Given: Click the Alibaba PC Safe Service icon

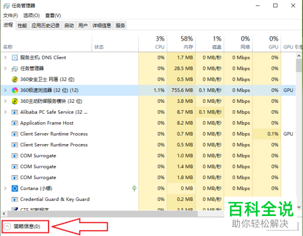Looking at the screenshot, I should (x=15, y=112).
